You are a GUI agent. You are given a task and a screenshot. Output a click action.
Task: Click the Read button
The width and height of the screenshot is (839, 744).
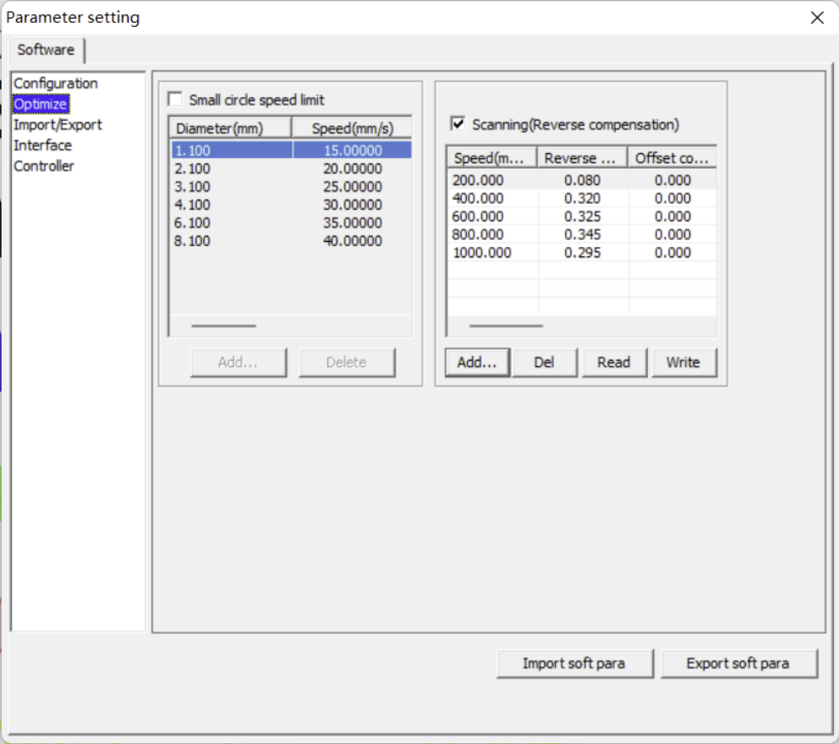tap(614, 363)
